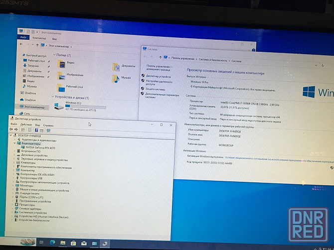Open File Explorer taskbar icon
This screenshot has height=250, width=334.
[x=63, y=243]
